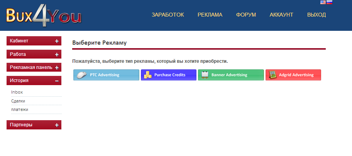Open the Inbox link
Viewport: 352px width, 156px height.
pyautogui.click(x=17, y=92)
